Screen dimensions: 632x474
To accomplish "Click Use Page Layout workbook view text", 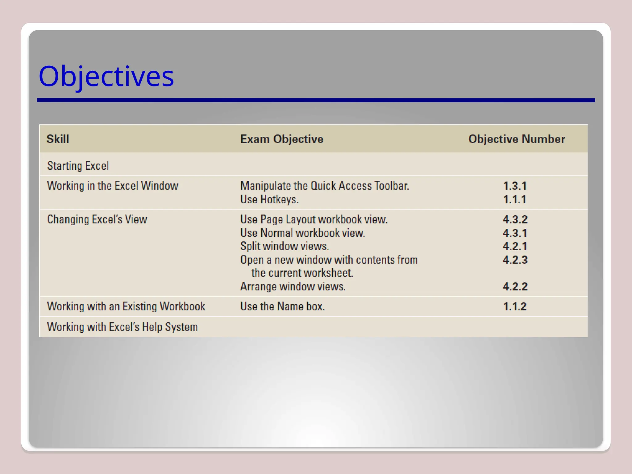I will pos(314,219).
